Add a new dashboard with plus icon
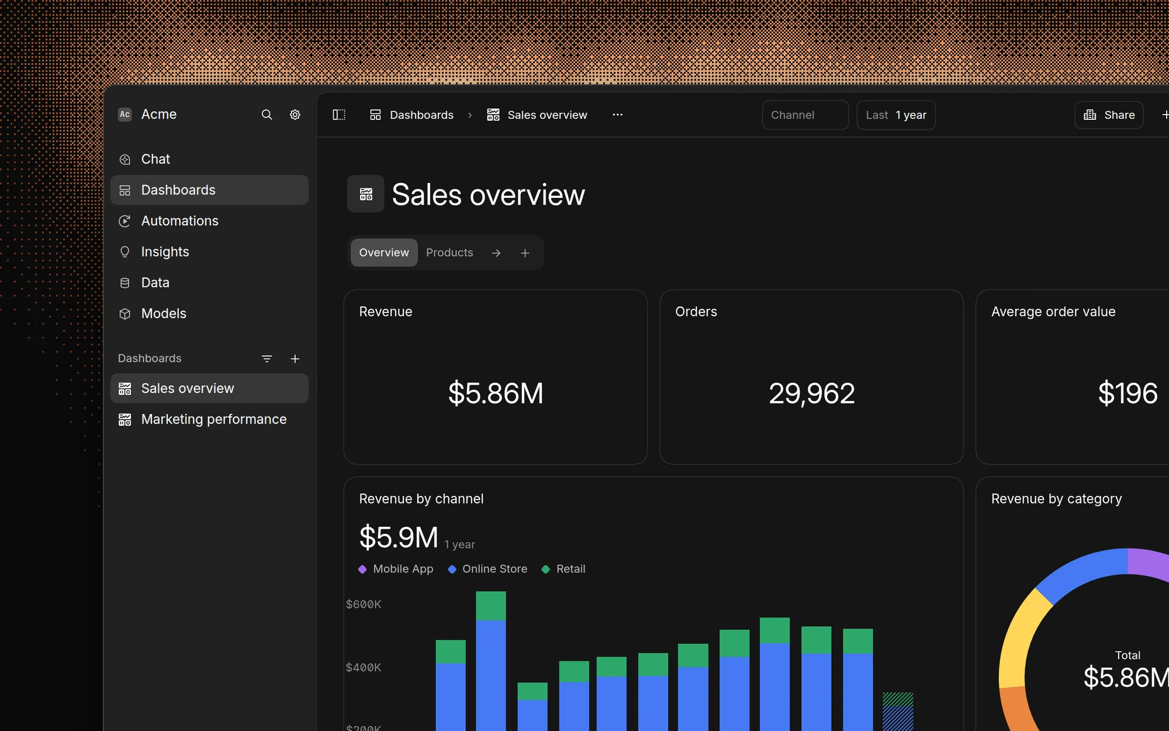Viewport: 1169px width, 731px height. pyautogui.click(x=295, y=358)
